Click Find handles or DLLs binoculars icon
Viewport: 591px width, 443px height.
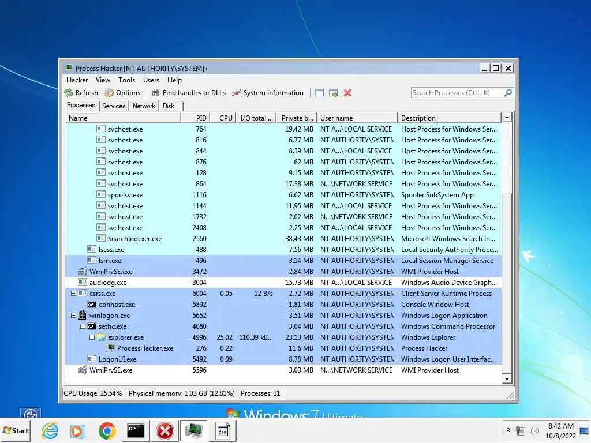[x=155, y=93]
